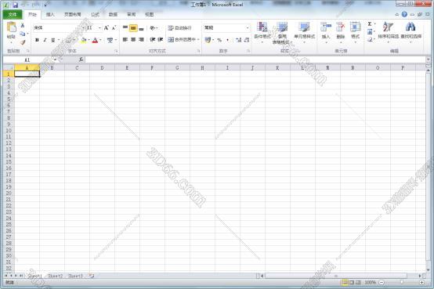The height and width of the screenshot is (289, 434).
Task: Expand Merge and Center dropdown arrow
Action: [x=198, y=40]
